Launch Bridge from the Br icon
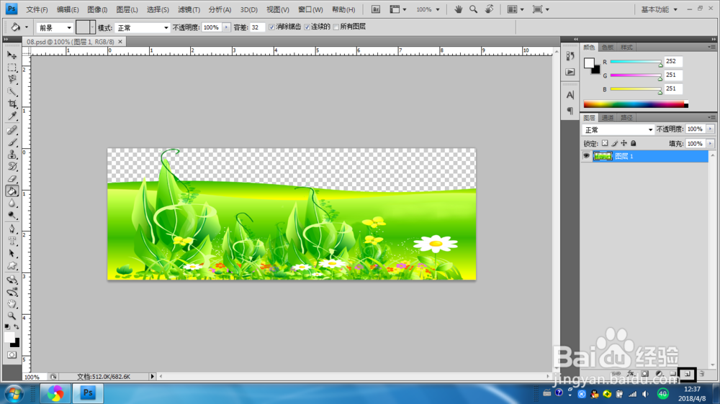 [x=376, y=9]
